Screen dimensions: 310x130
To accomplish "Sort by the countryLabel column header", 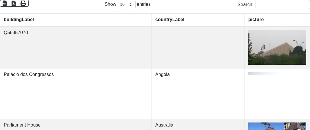I will pyautogui.click(x=170, y=20).
